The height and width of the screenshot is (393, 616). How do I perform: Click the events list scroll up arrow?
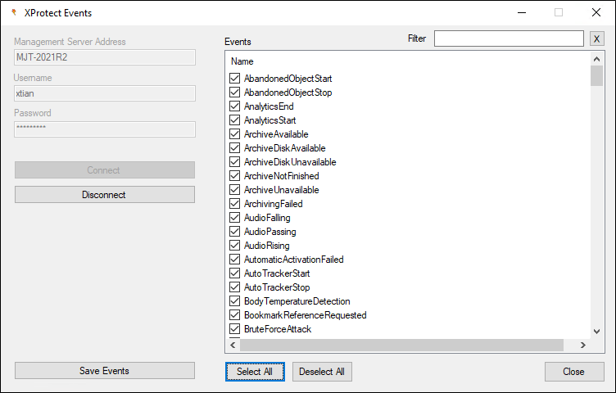click(x=596, y=59)
